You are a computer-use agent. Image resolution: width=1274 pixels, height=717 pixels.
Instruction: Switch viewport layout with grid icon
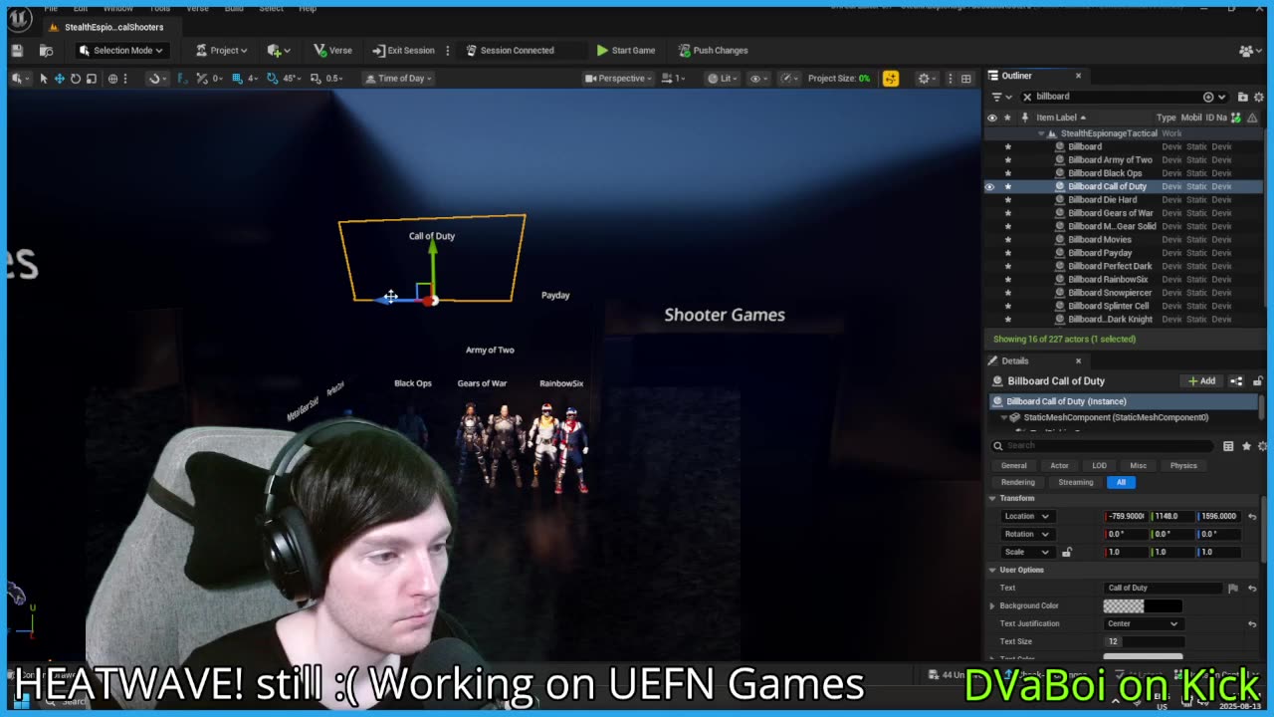tap(965, 78)
